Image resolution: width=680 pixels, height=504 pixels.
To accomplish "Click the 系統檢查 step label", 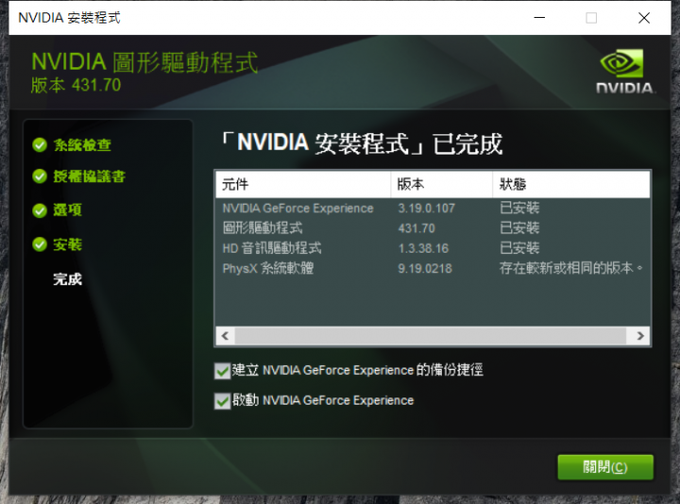I will pyautogui.click(x=82, y=145).
